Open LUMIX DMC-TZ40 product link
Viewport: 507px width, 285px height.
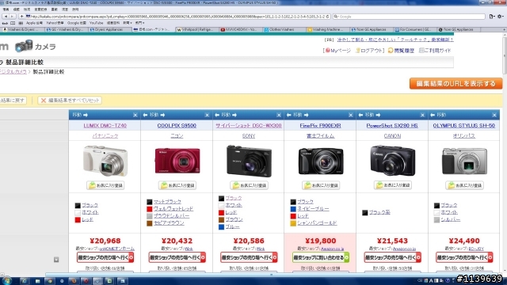click(105, 126)
